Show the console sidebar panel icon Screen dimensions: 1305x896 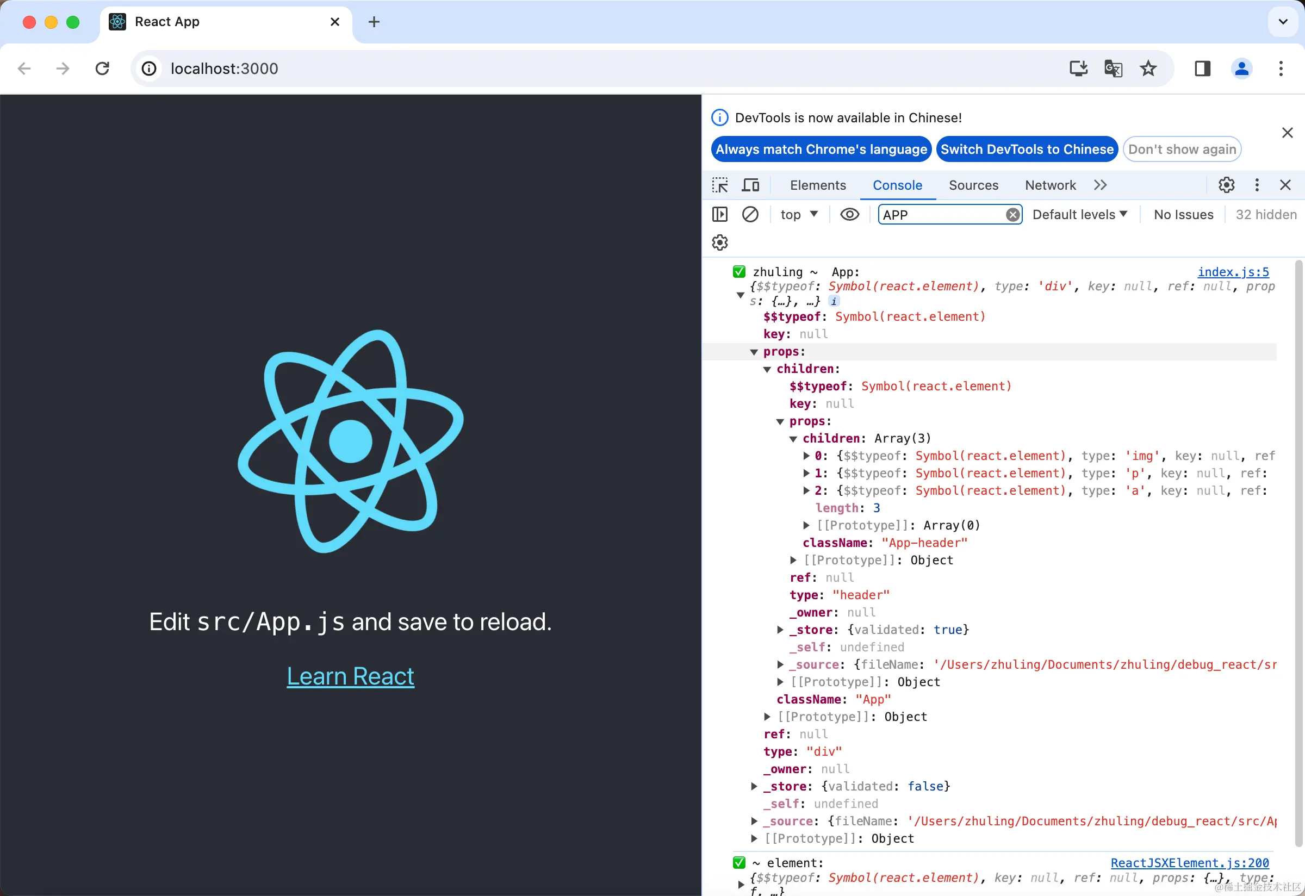(x=720, y=214)
